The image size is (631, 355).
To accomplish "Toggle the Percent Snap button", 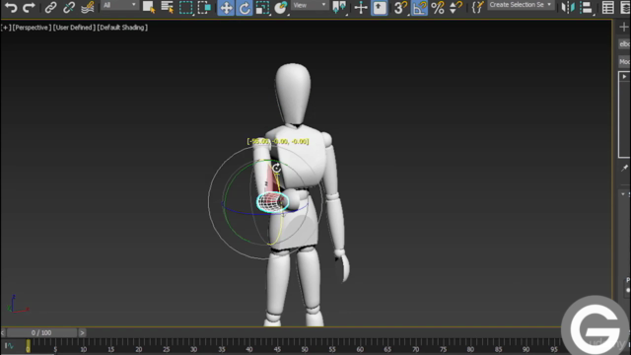I will pos(438,8).
